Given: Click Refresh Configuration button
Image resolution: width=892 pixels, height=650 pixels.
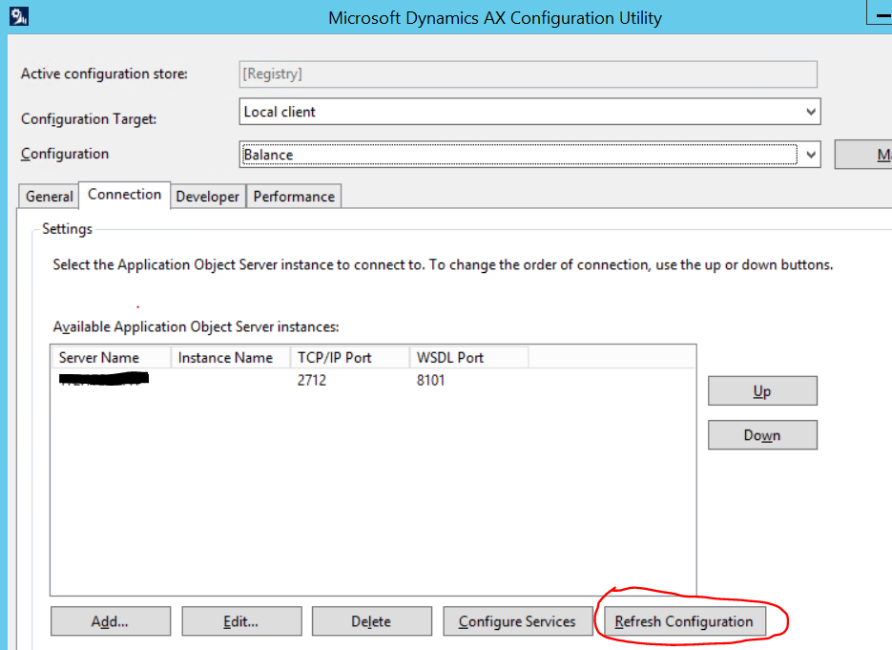Looking at the screenshot, I should tap(684, 621).
